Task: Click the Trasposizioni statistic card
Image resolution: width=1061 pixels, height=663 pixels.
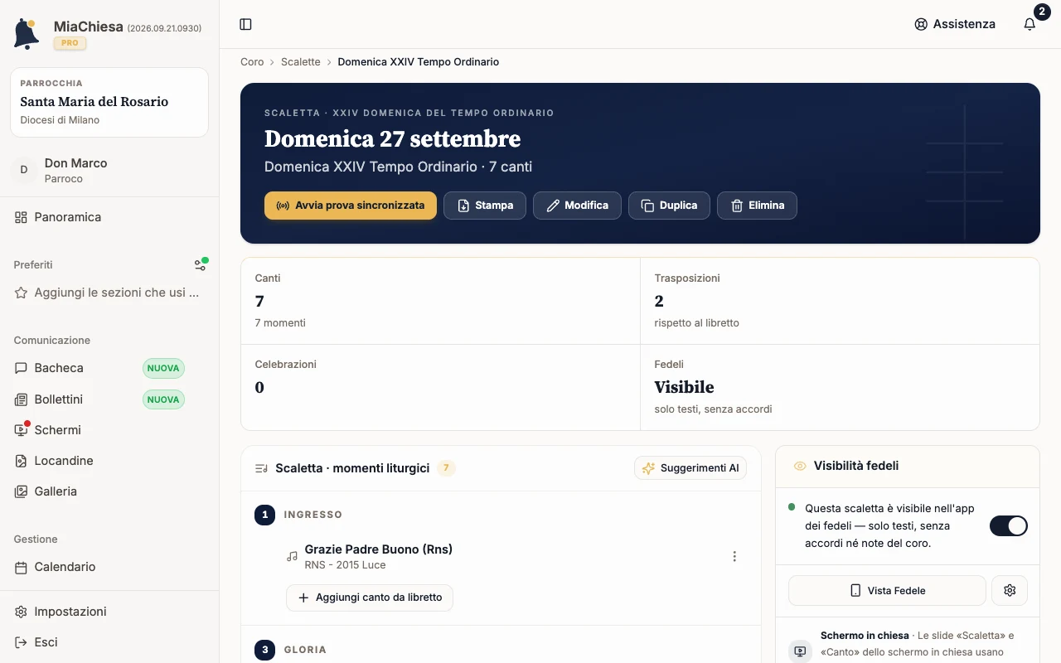Action: [840, 301]
